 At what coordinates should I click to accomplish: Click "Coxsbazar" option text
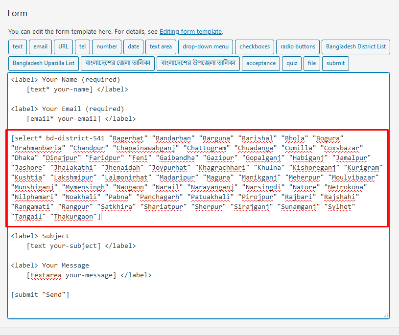point(342,148)
